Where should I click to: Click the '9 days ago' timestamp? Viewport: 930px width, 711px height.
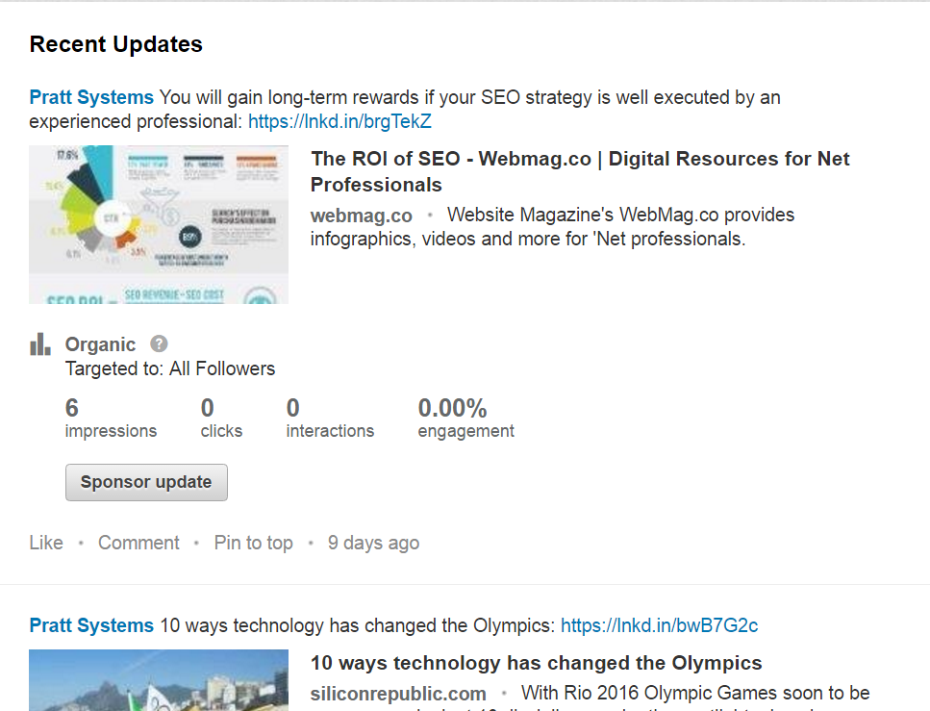(x=373, y=543)
